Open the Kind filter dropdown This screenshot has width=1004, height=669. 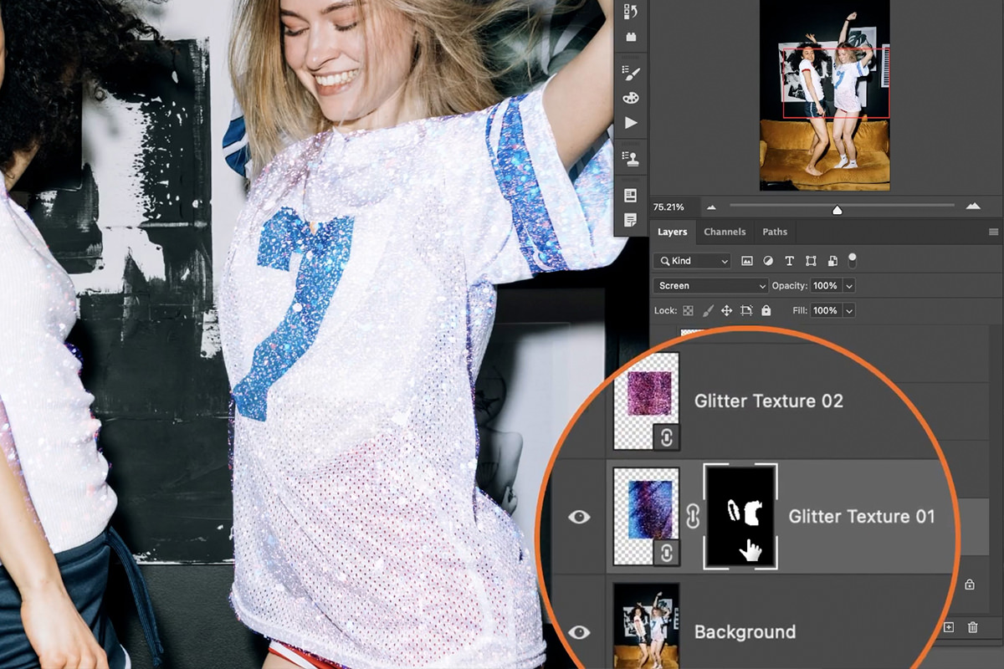click(x=691, y=260)
